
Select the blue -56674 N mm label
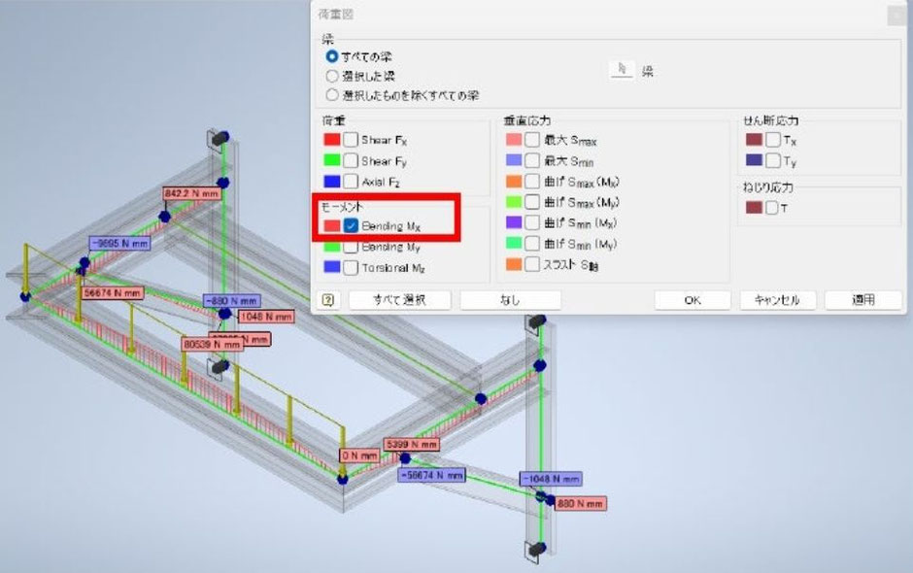(431, 475)
